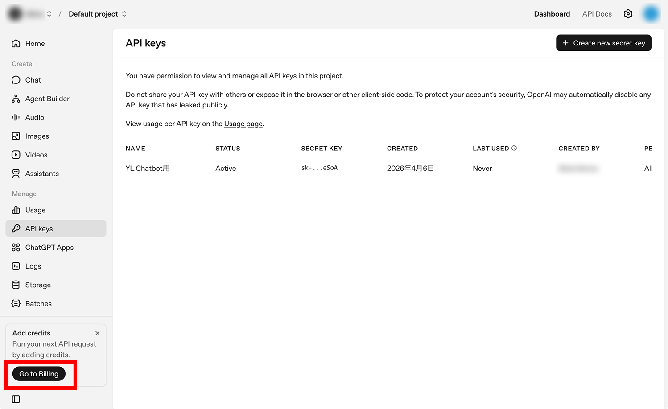Go to the Dashboard tab
This screenshot has width=668, height=409.
click(x=552, y=14)
